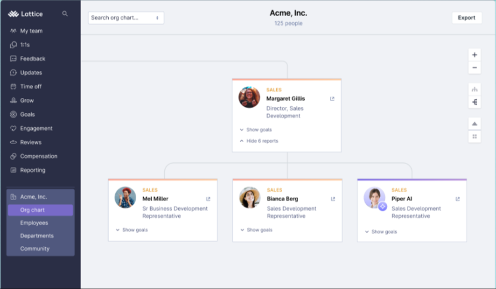Click the Feedback icon in sidebar
496x289 pixels.
pos(13,59)
